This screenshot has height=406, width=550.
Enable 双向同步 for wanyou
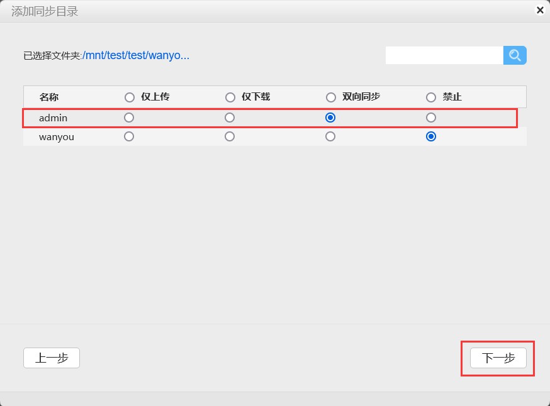(x=330, y=136)
